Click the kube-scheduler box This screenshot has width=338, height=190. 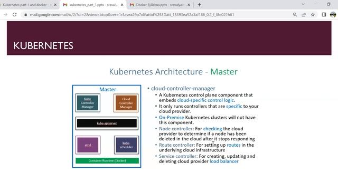tap(126, 145)
